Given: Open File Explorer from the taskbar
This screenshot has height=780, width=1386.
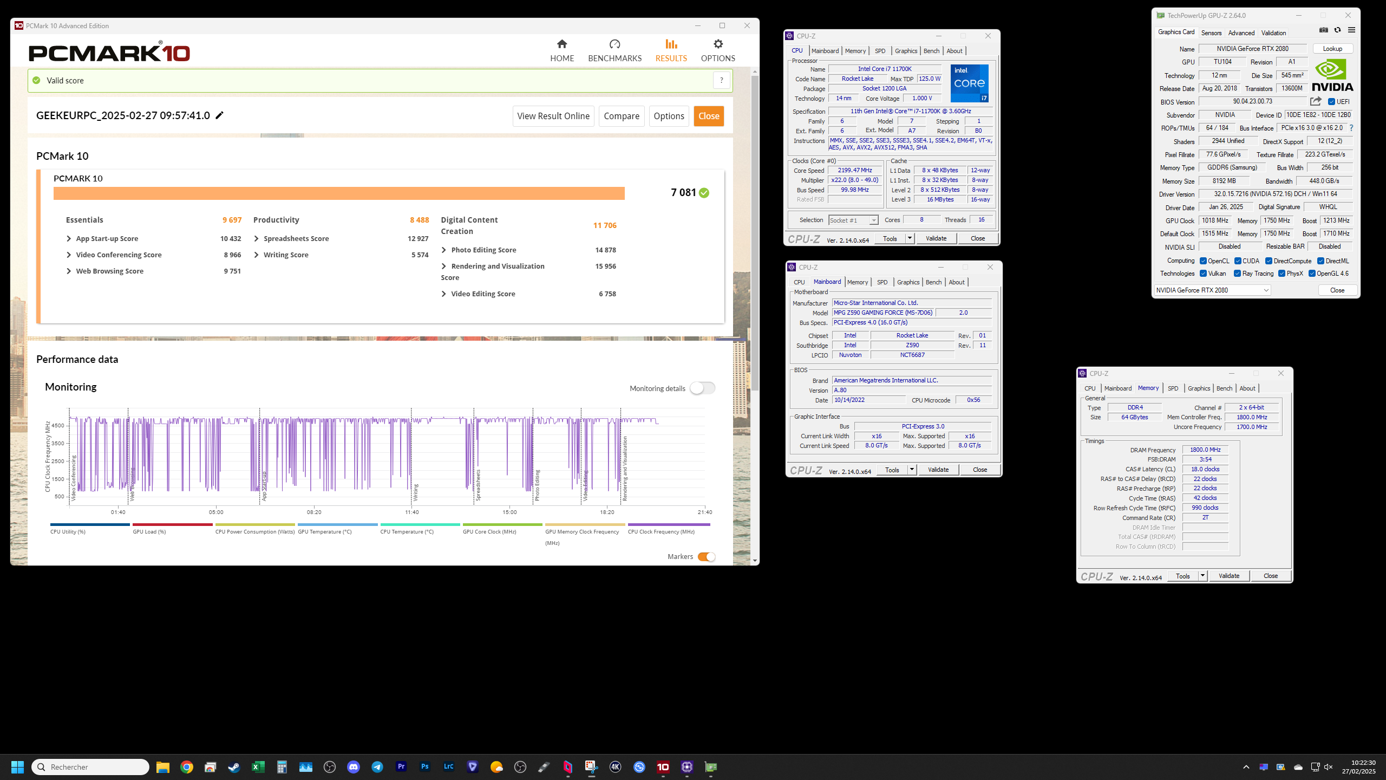Looking at the screenshot, I should pyautogui.click(x=163, y=766).
